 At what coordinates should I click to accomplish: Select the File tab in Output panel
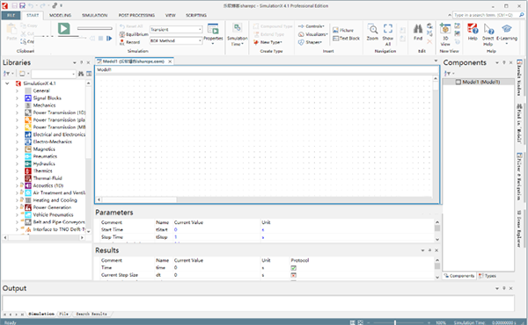(x=63, y=314)
